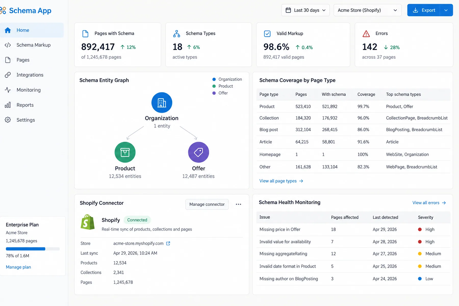Click the Severity column header
This screenshot has height=306, width=459.
click(x=425, y=217)
